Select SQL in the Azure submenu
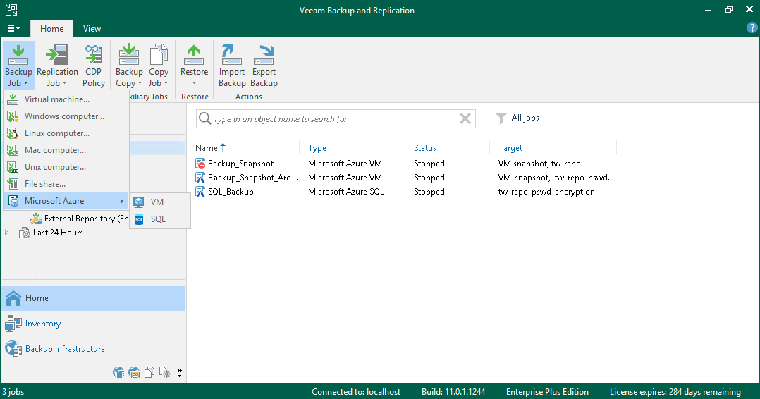 tap(160, 219)
